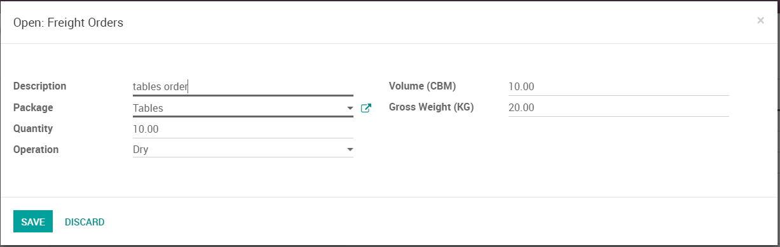Viewport: 780px width, 247px height.
Task: Click the Volume (CBM) input field
Action: click(x=619, y=87)
